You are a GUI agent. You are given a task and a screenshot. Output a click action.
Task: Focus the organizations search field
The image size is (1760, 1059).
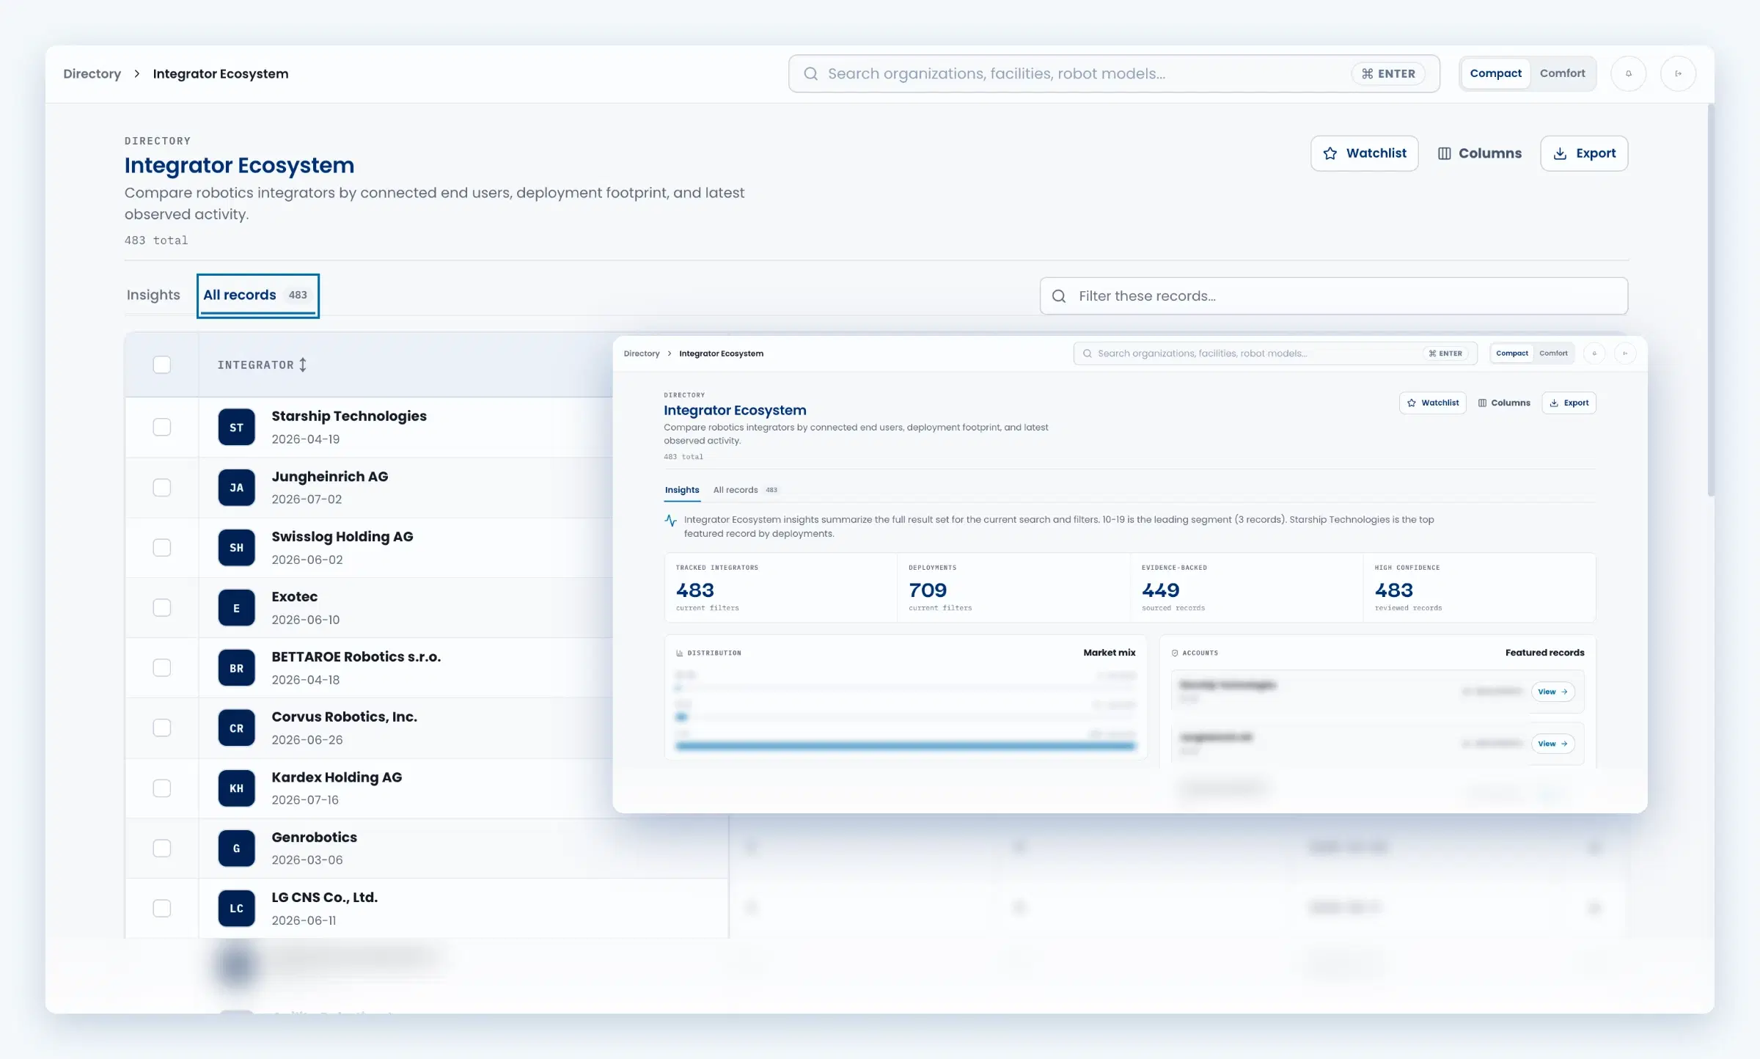click(1114, 73)
